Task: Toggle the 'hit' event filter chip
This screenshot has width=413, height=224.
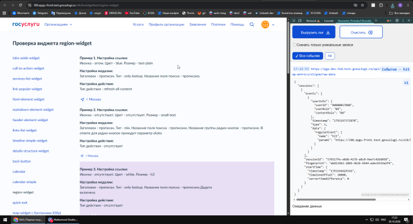Action: point(330,56)
